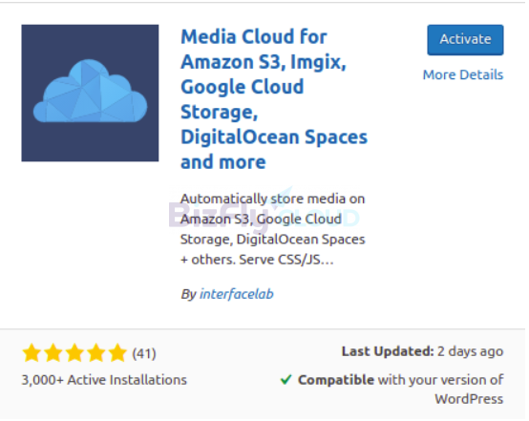Open More Details link
The image size is (529, 421).
pyautogui.click(x=463, y=74)
